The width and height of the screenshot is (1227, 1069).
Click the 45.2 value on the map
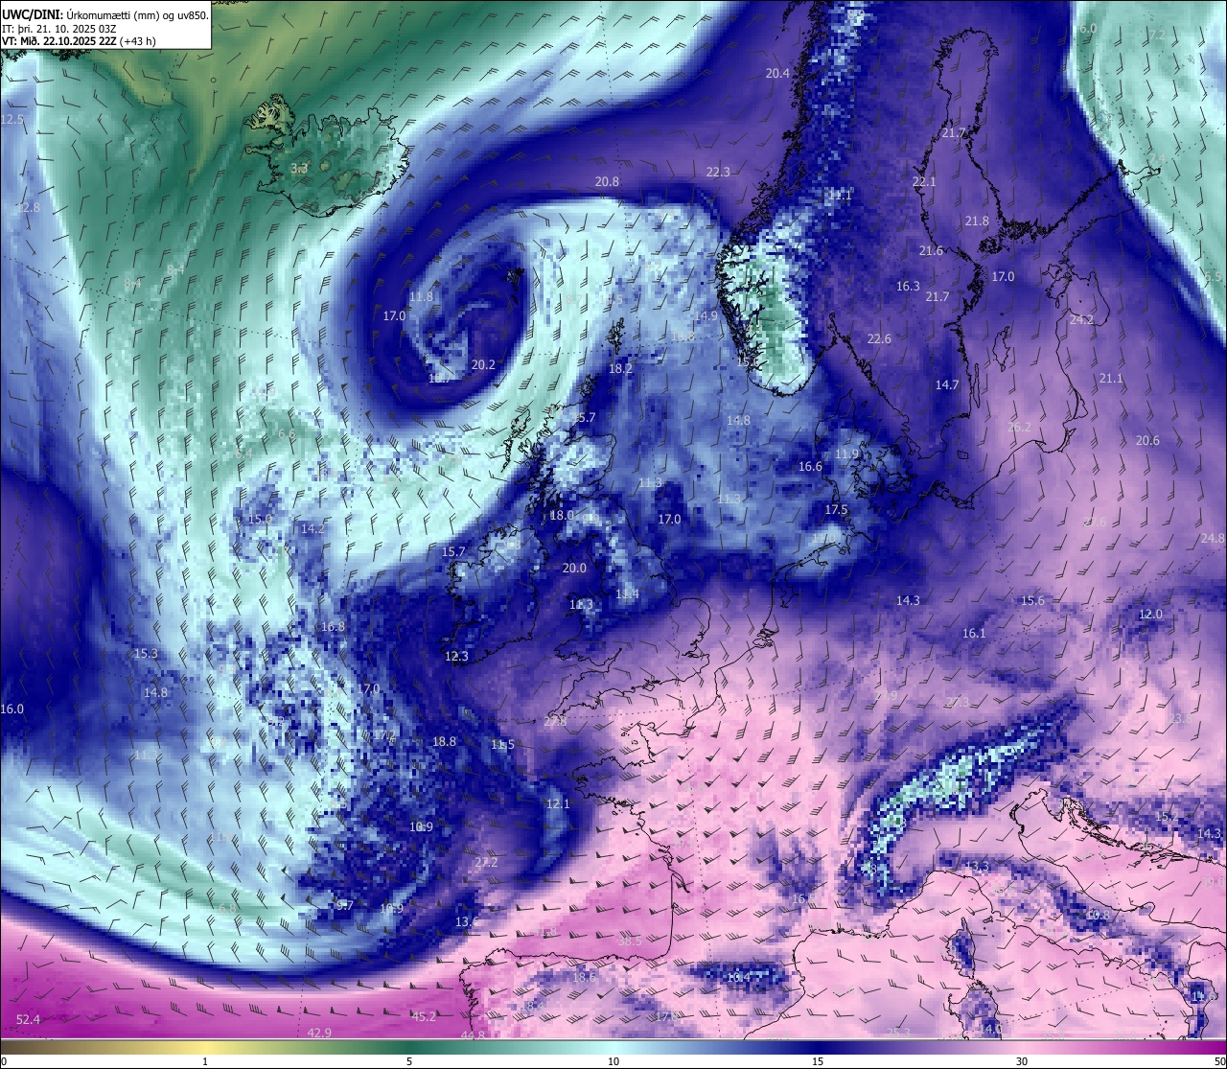point(424,1016)
